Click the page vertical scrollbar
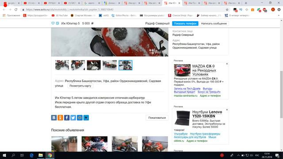 281,95
